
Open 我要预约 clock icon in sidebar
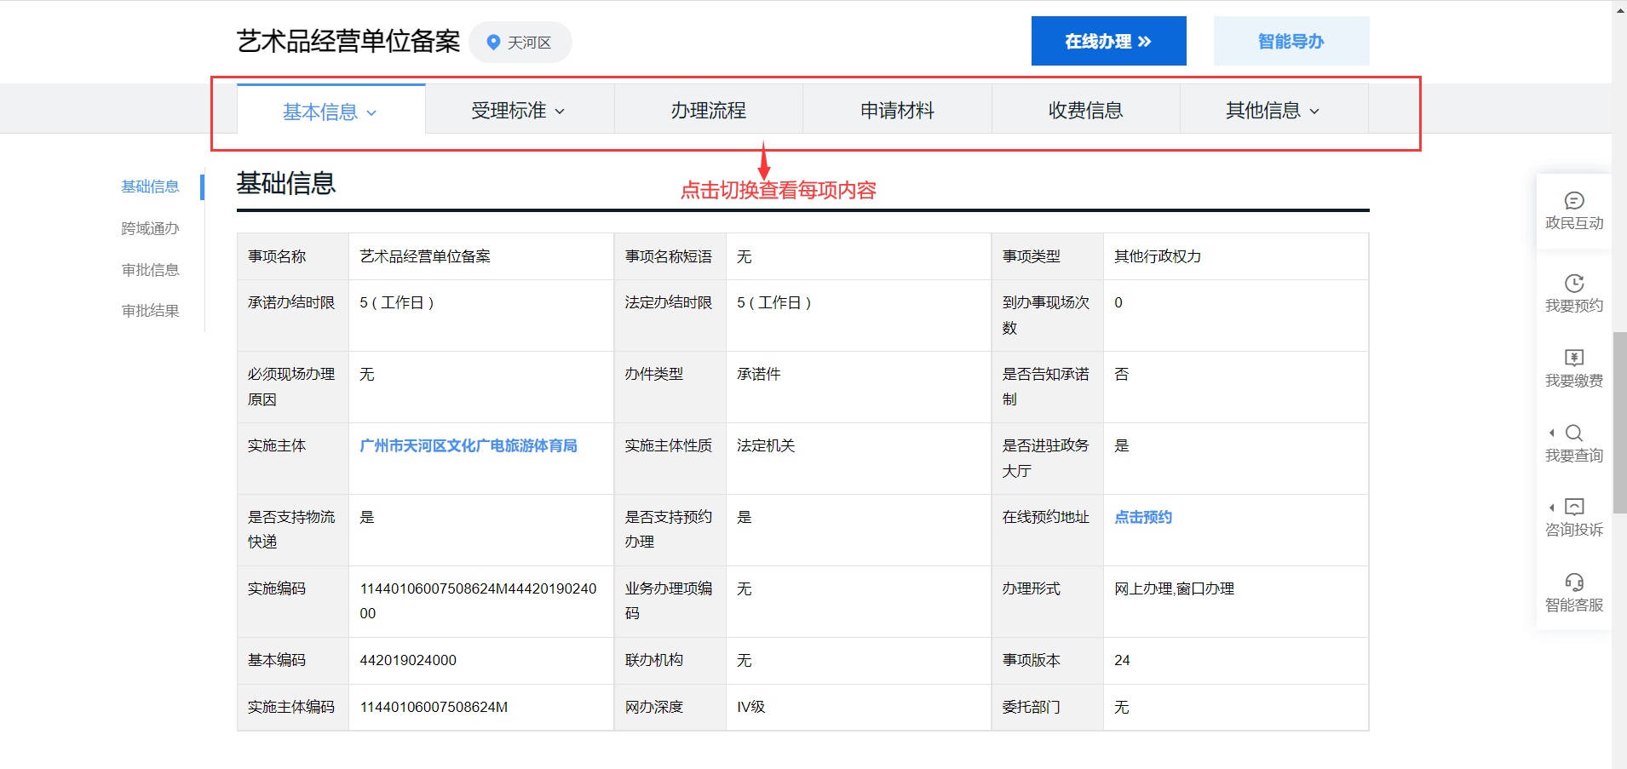(1573, 284)
